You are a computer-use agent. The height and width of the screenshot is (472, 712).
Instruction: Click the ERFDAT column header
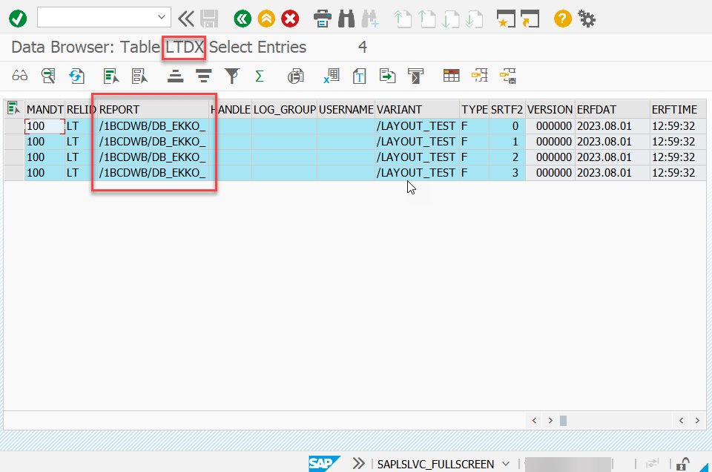click(612, 110)
